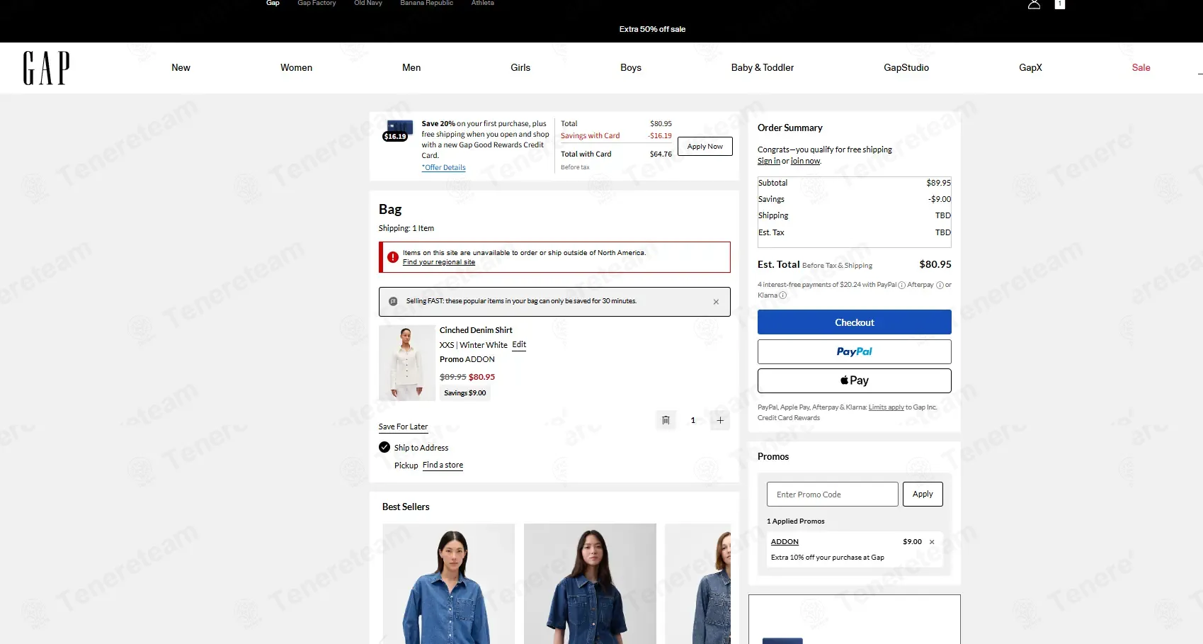Pay with the PayPal button

point(855,352)
